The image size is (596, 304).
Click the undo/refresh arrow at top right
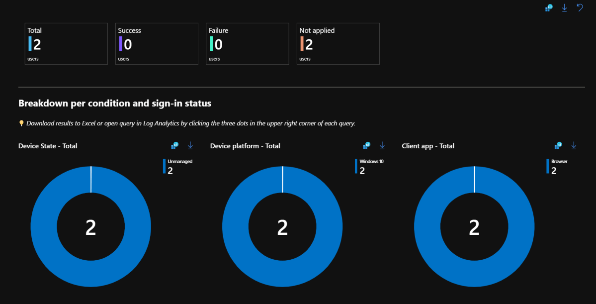[x=580, y=8]
